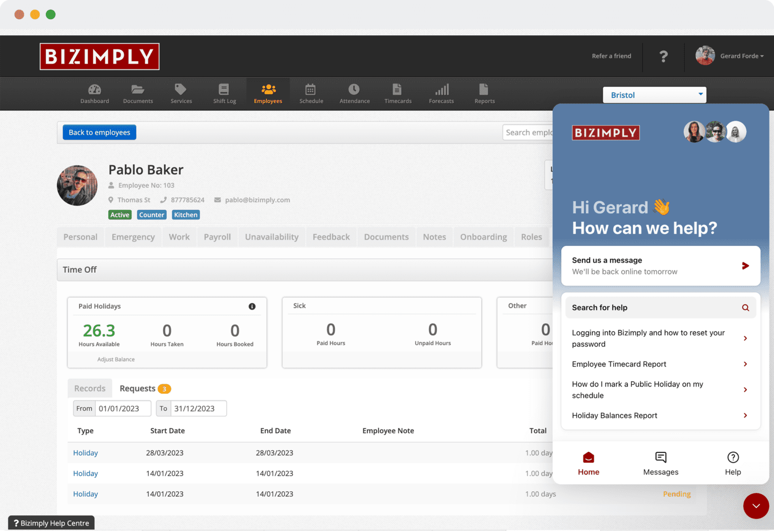Open the Messages tab in the help widget
Screen dimensions: 774x531
point(661,462)
